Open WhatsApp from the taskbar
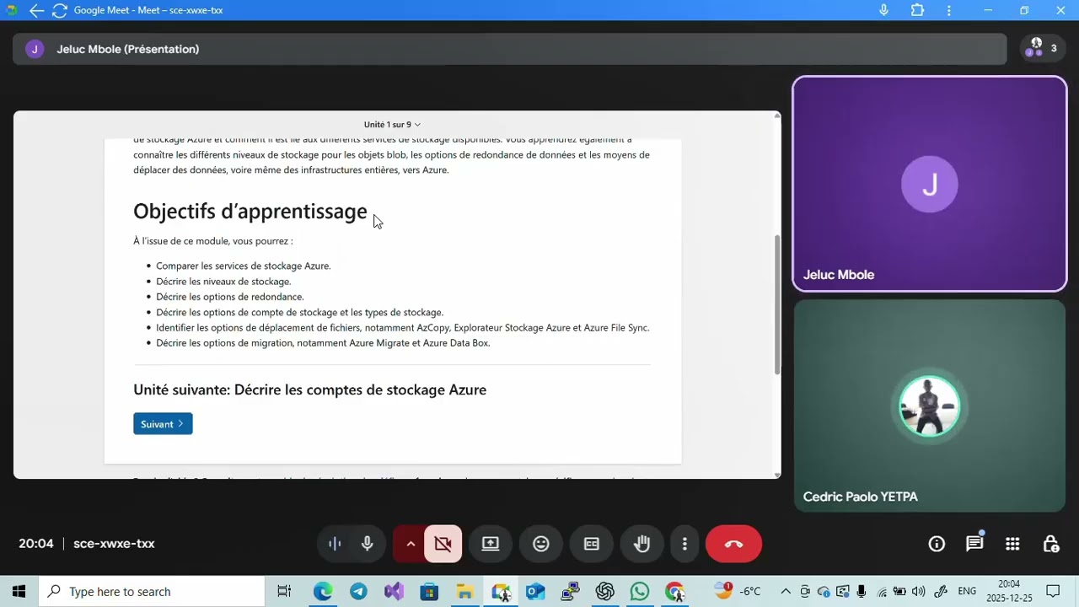 coord(640,591)
